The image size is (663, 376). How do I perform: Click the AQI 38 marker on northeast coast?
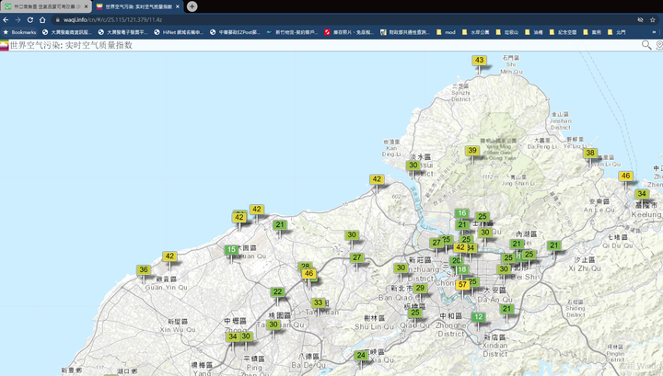[x=590, y=154]
